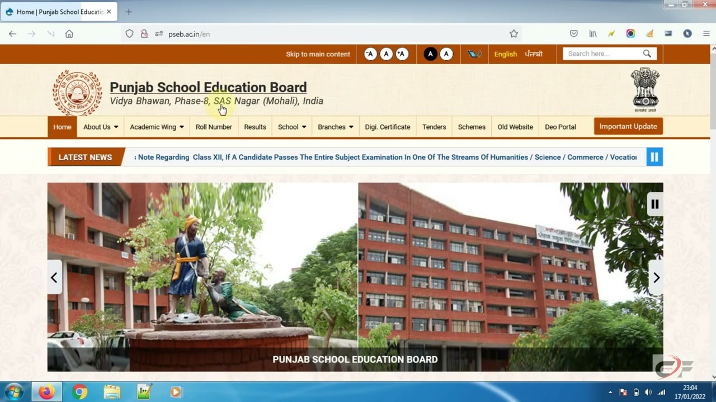Screen dimensions: 716x402
Task: Click the insecure connection padlock icon
Action: click(x=144, y=34)
